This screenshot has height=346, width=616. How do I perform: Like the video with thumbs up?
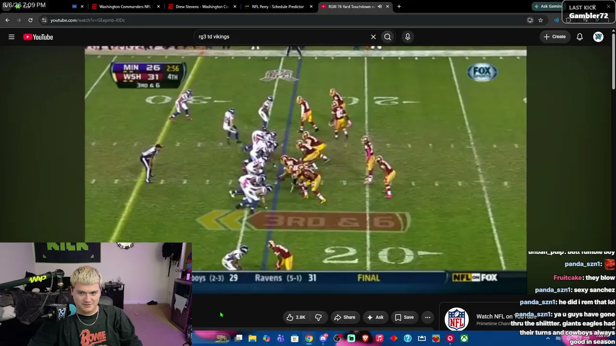coord(296,317)
